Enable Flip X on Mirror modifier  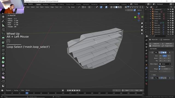pyautogui.click(x=161, y=61)
